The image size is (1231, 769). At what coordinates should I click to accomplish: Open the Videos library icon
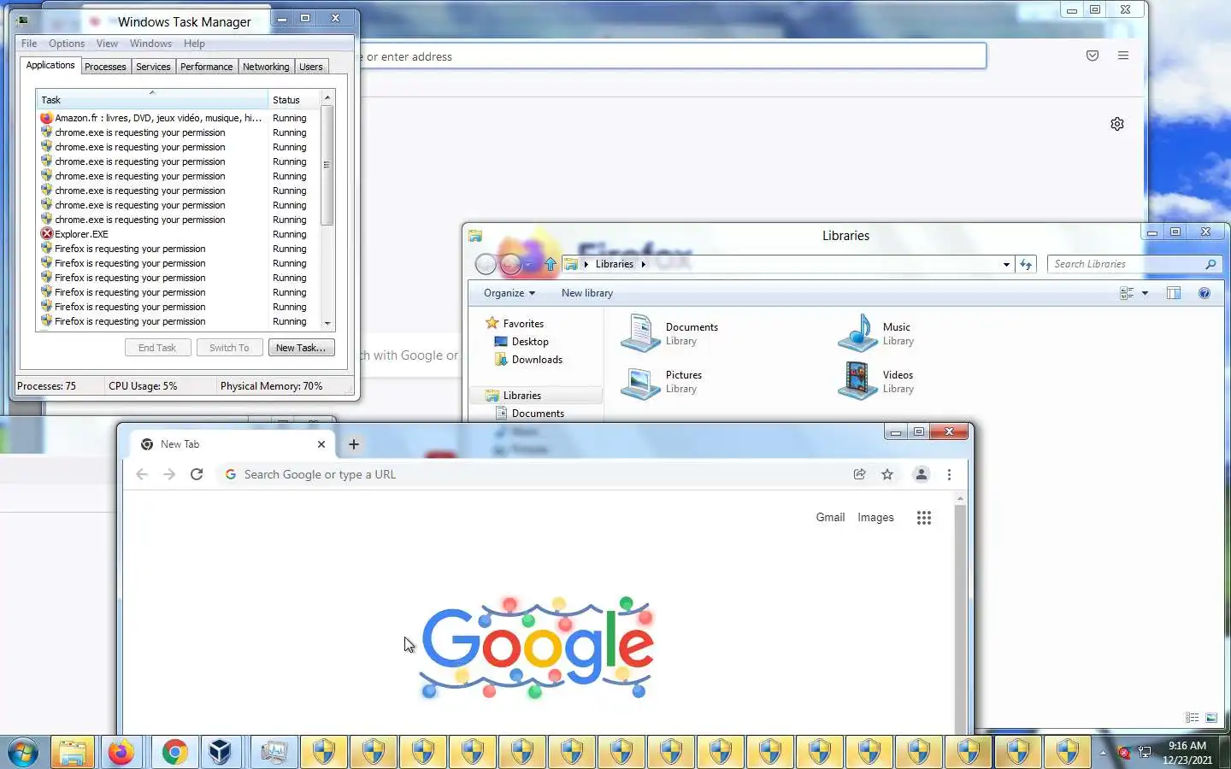[857, 381]
